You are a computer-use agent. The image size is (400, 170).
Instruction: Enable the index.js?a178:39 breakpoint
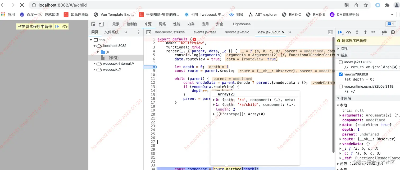341,62
